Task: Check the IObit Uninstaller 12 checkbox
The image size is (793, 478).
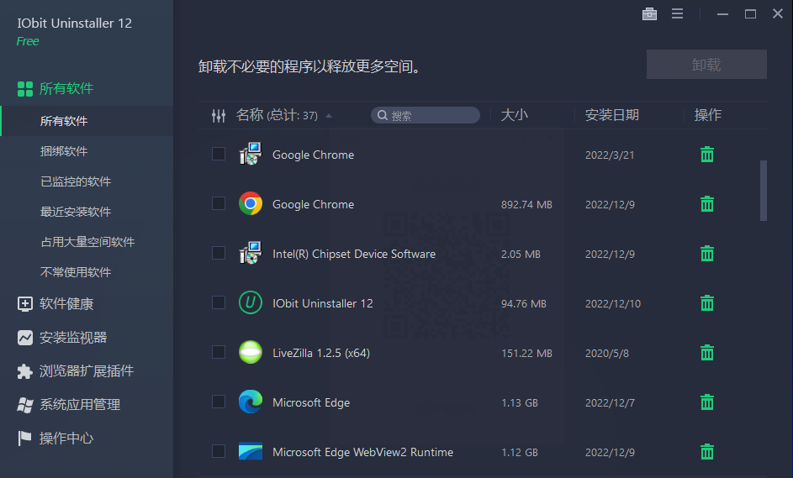Action: pos(219,302)
